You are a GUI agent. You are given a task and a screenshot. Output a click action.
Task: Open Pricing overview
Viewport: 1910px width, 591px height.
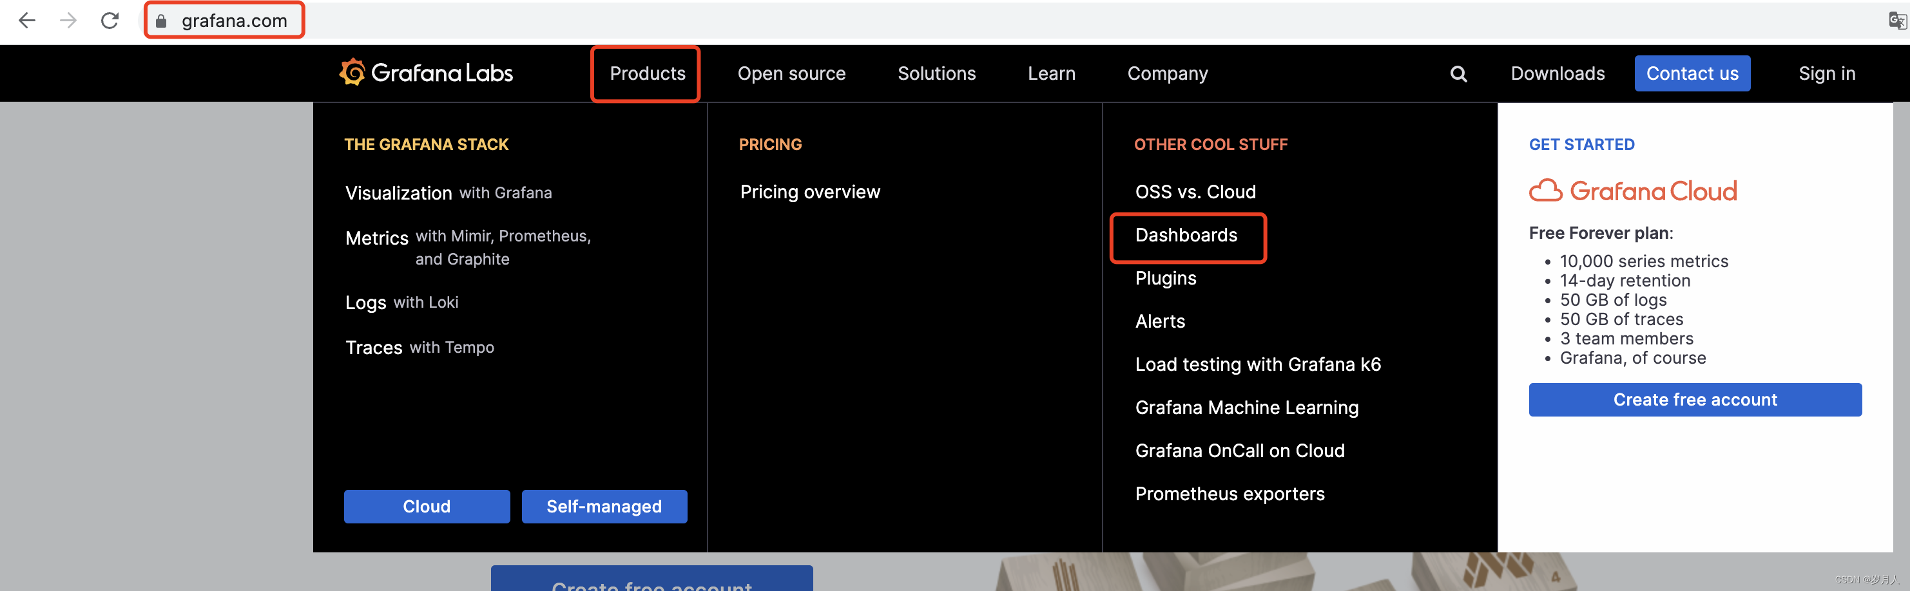tap(809, 192)
